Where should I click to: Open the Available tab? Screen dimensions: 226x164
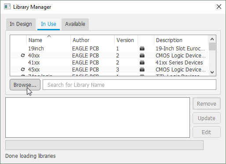point(75,24)
